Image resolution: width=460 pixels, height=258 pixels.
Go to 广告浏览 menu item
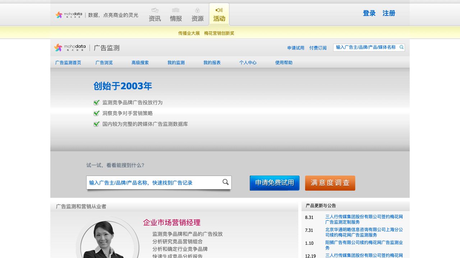coord(104,63)
